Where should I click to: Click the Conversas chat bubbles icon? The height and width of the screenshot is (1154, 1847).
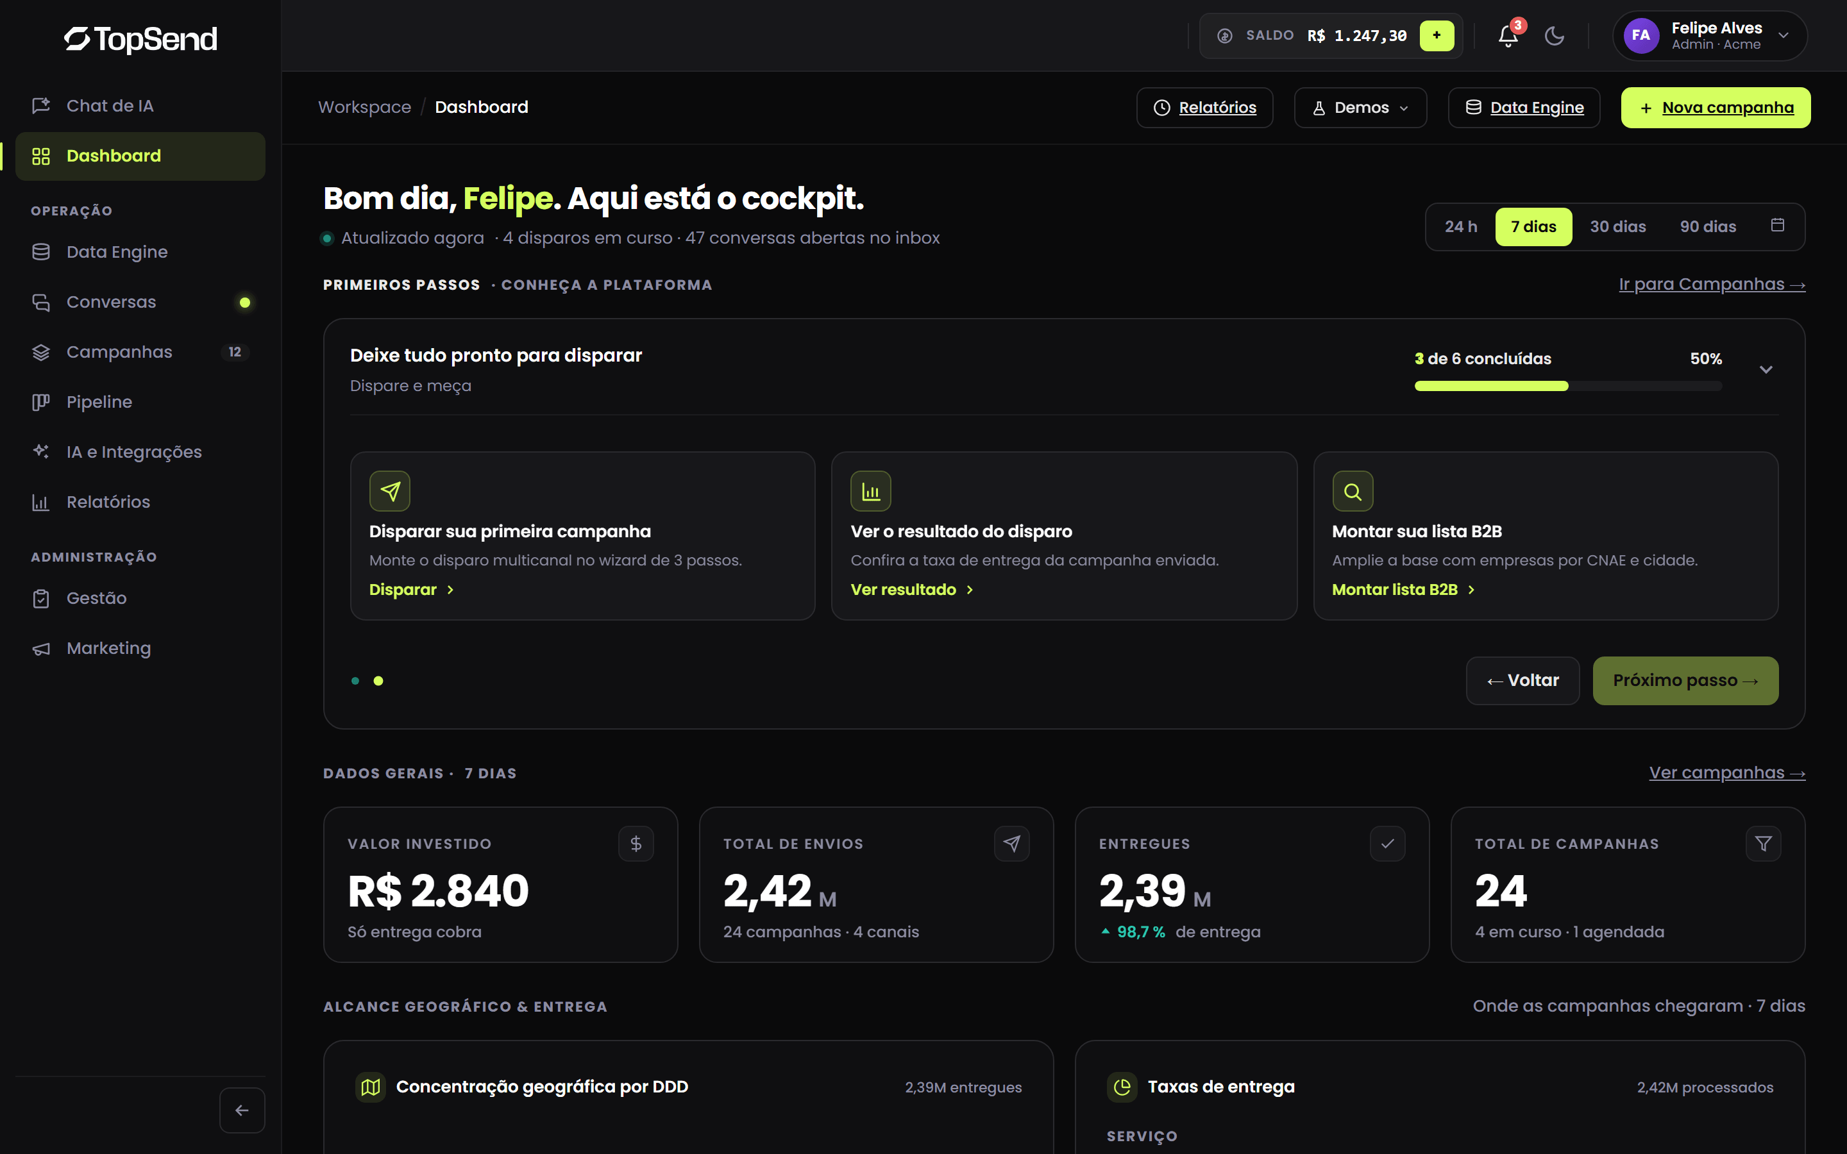pos(41,302)
